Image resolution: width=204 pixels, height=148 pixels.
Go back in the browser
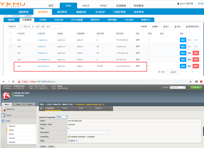click(x=4, y=82)
